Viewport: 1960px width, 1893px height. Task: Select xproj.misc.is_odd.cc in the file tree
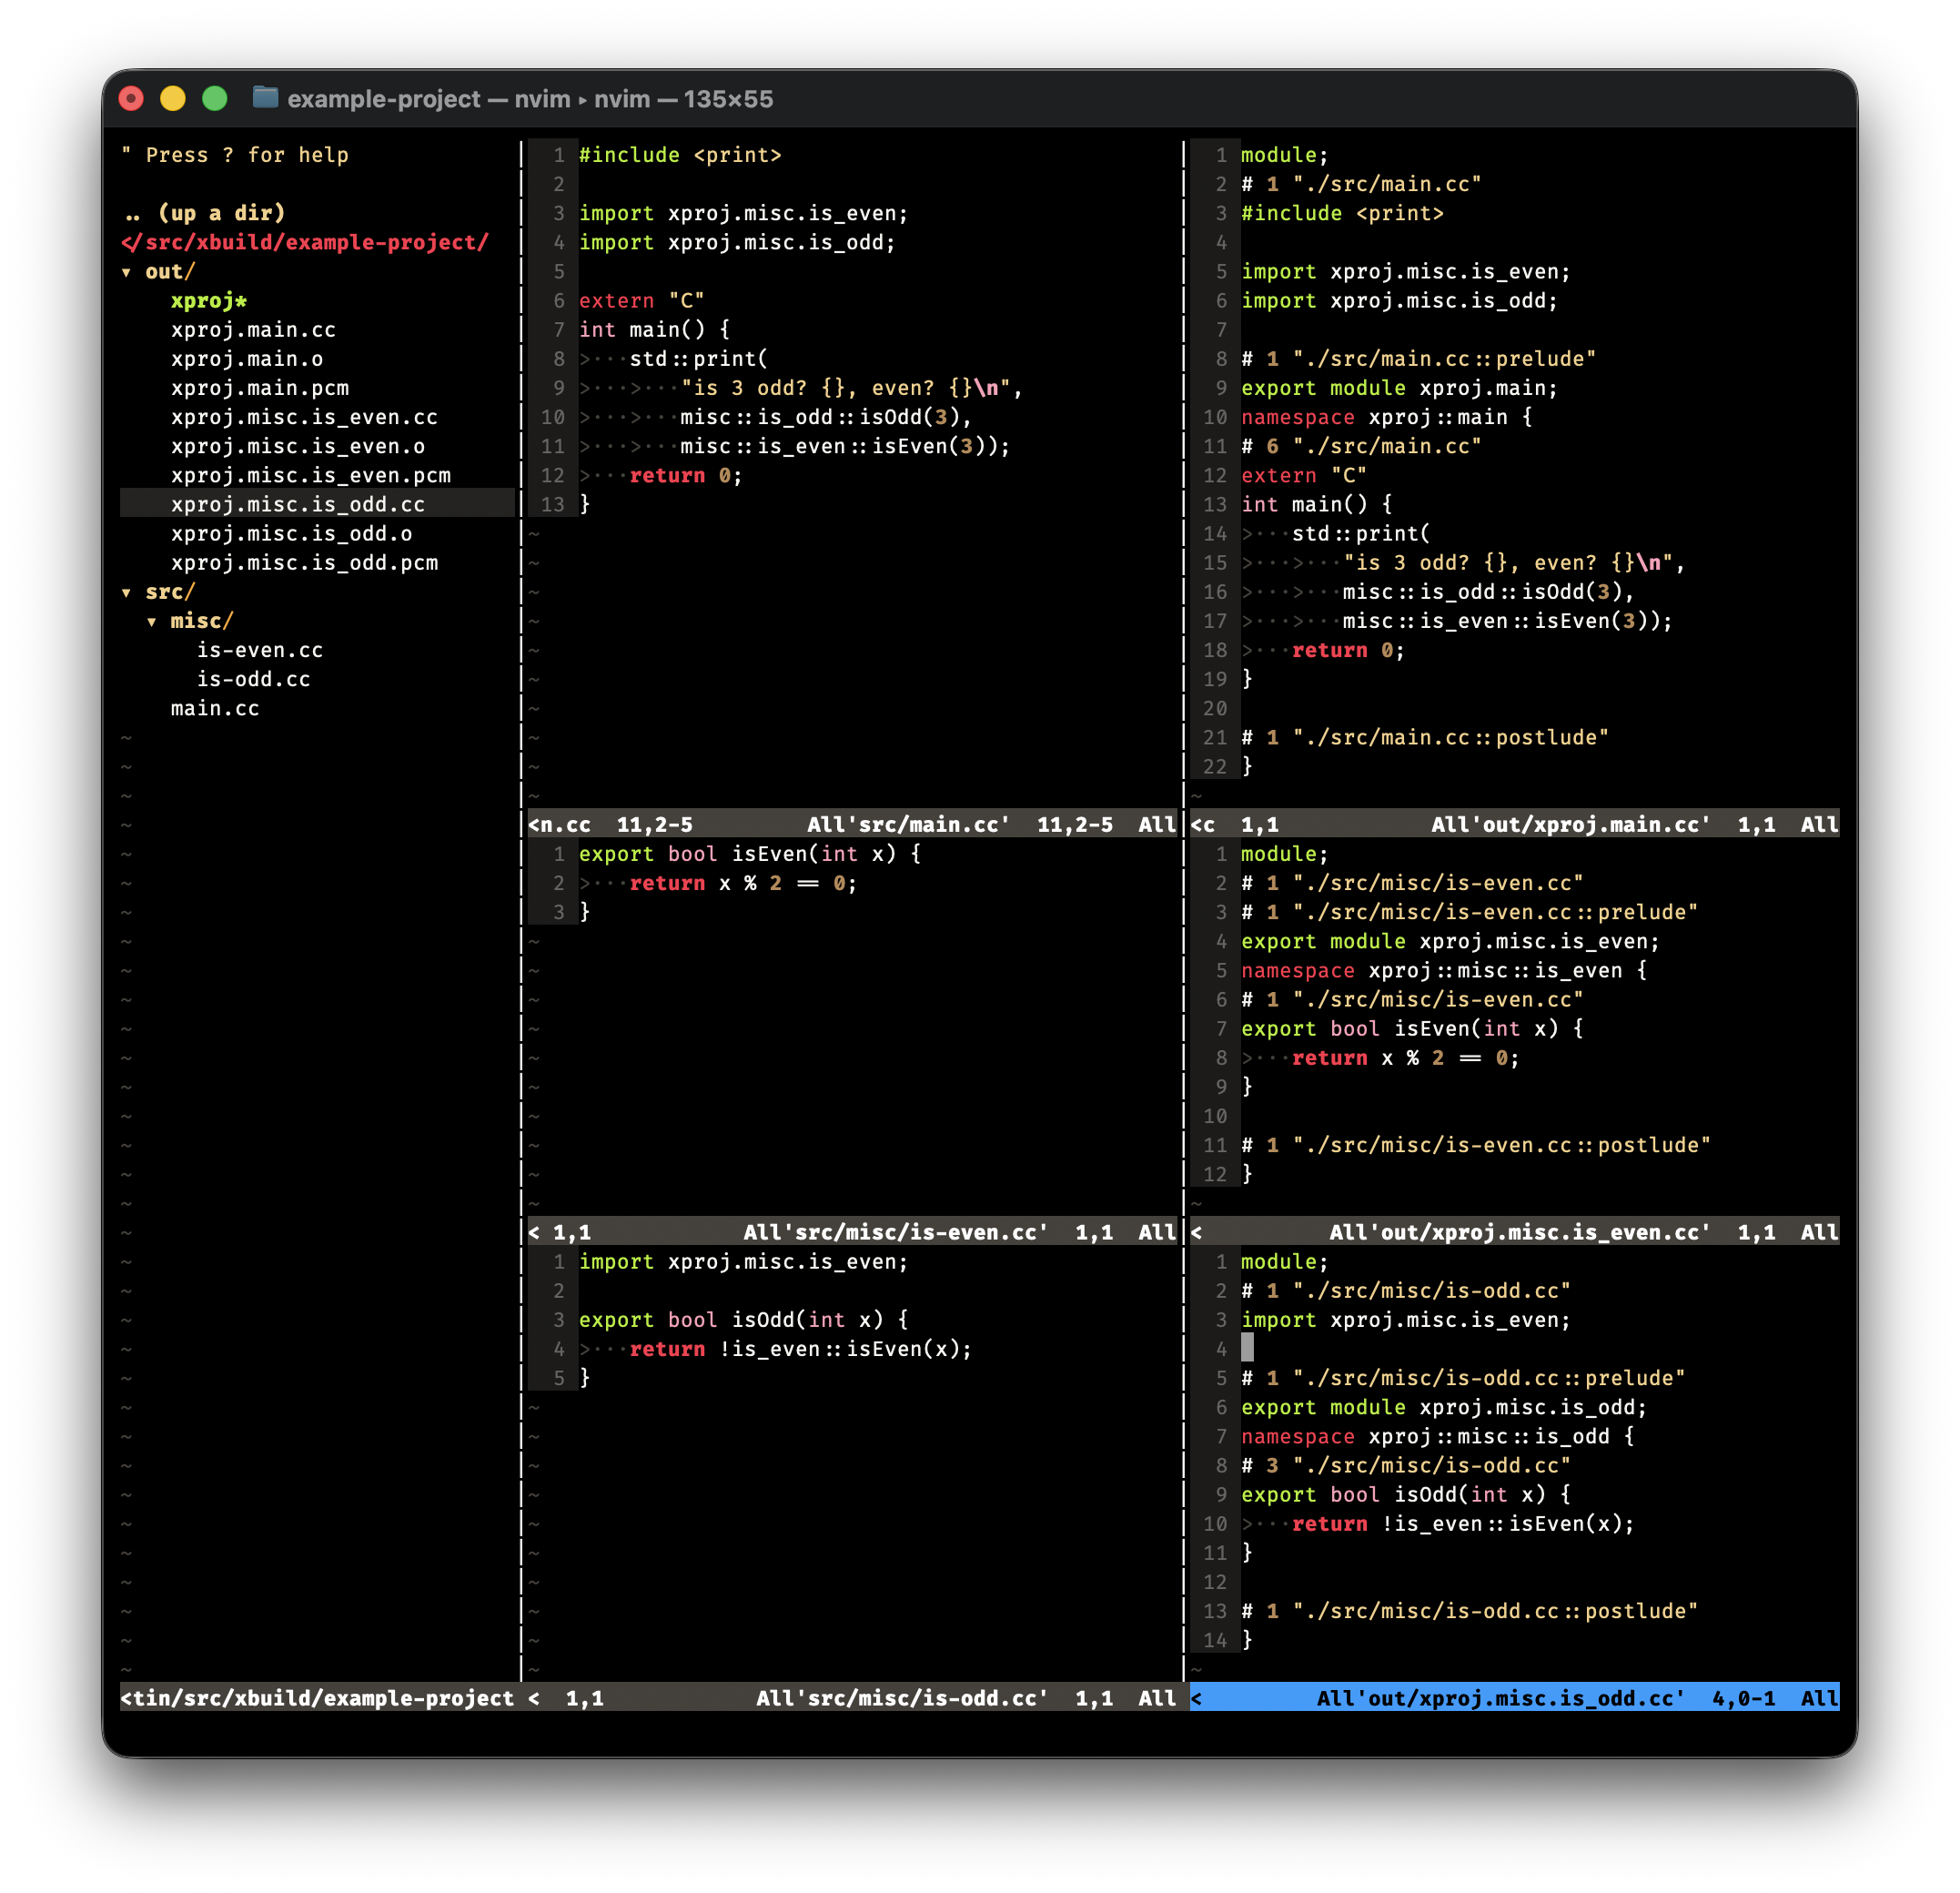297,505
